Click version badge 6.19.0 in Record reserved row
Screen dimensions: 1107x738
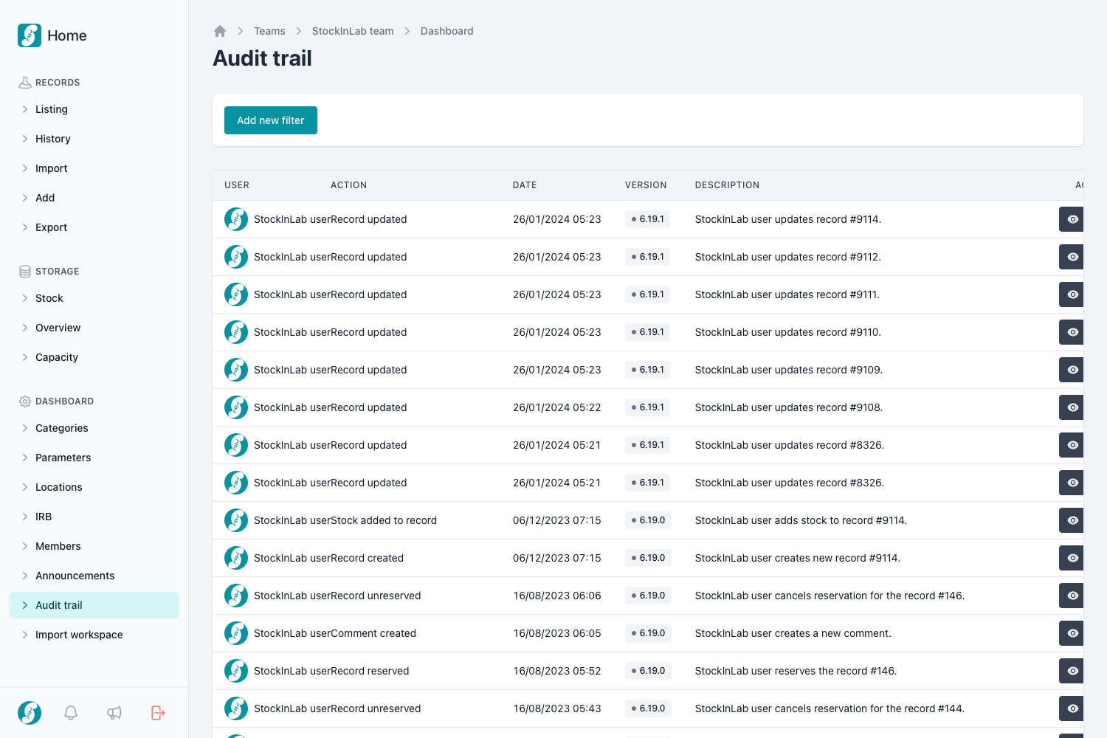pos(648,671)
